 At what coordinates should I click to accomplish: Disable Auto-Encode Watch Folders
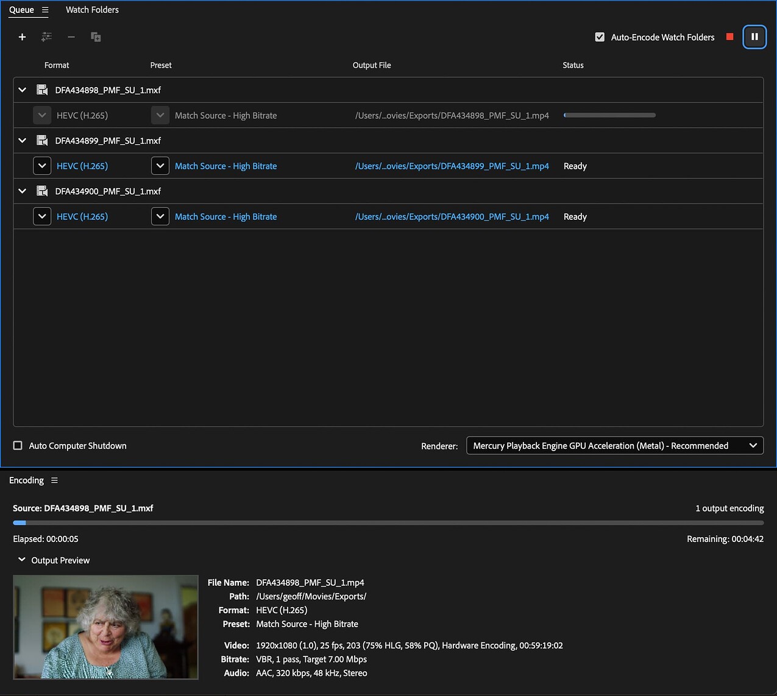pos(600,37)
